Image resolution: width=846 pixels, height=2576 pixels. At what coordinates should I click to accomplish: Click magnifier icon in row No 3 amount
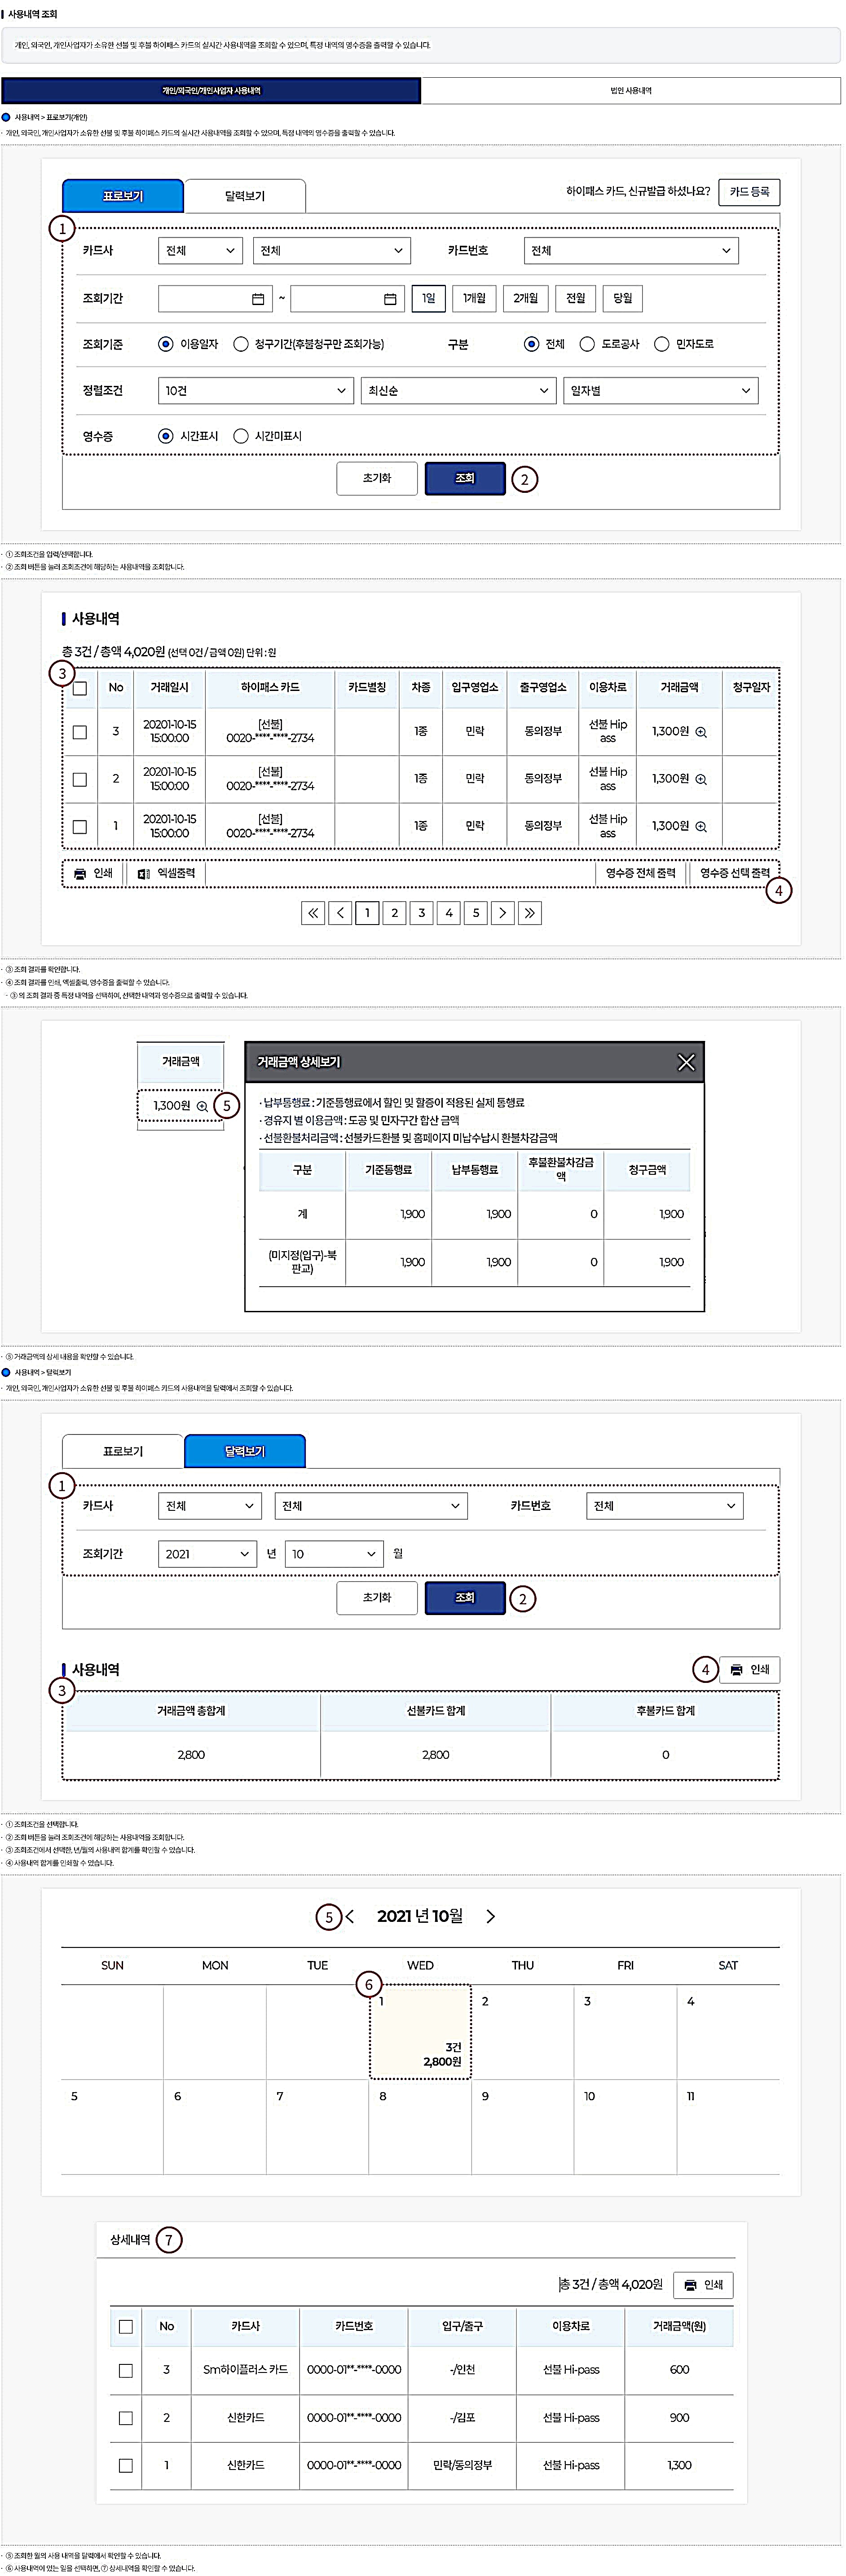click(x=701, y=732)
